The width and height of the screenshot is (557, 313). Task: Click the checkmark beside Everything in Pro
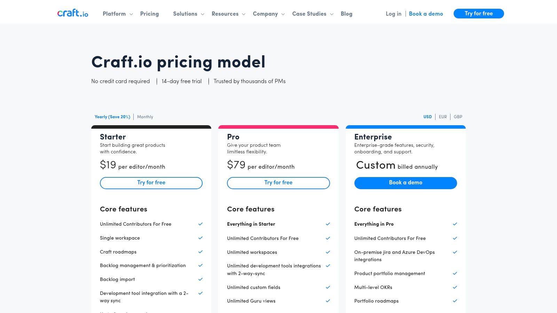coord(455,224)
